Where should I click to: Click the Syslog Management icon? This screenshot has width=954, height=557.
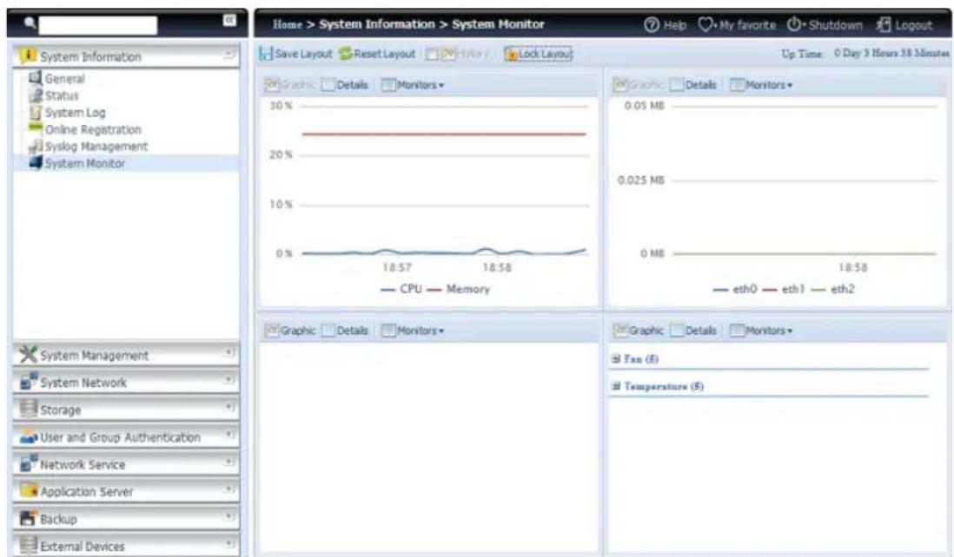36,147
